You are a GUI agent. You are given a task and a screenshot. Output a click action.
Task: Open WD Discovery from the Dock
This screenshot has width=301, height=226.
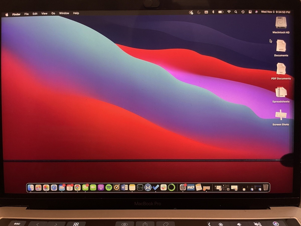[x=191, y=188]
